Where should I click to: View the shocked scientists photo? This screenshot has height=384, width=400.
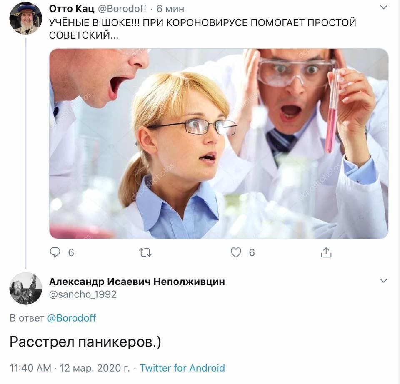[x=219, y=144]
